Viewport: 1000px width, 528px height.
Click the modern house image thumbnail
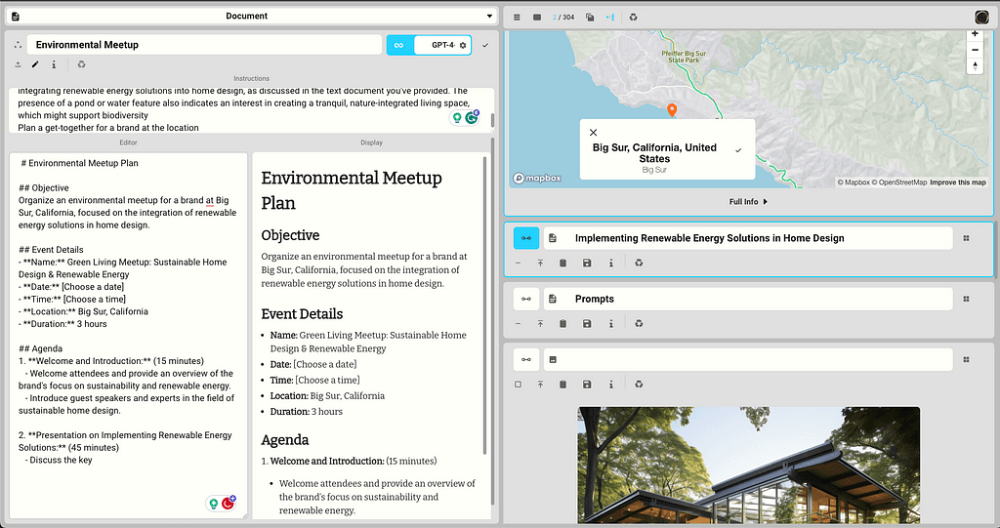click(749, 465)
